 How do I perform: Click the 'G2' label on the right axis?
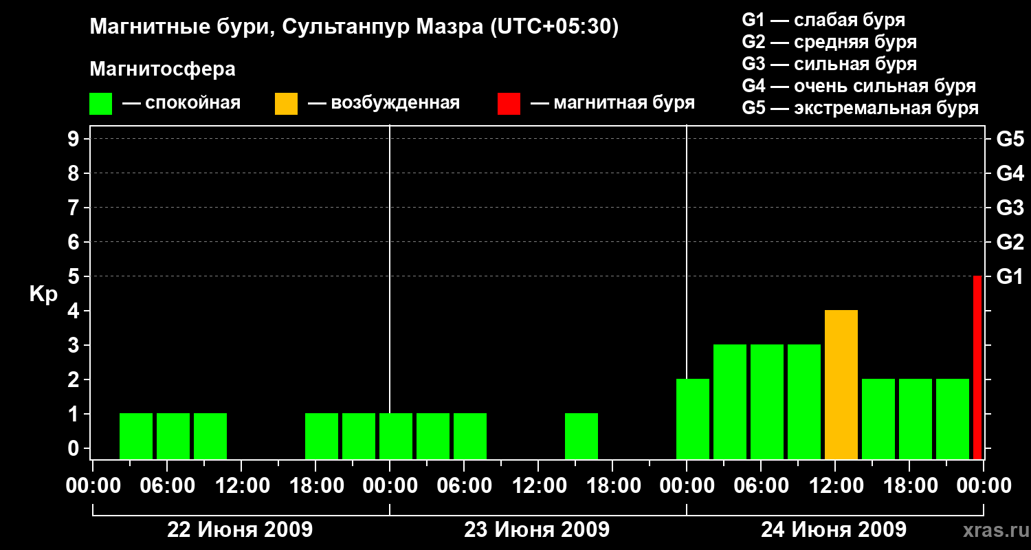pyautogui.click(x=1010, y=242)
